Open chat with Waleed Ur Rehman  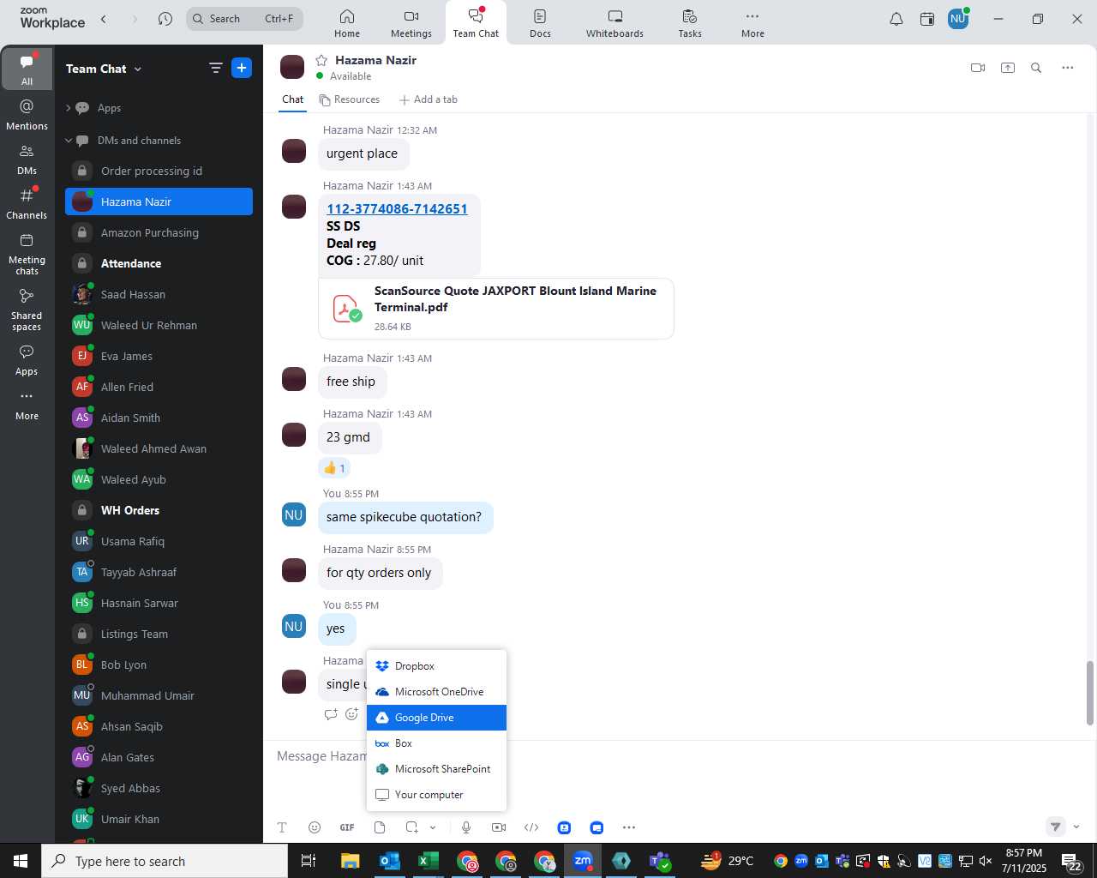point(159,325)
